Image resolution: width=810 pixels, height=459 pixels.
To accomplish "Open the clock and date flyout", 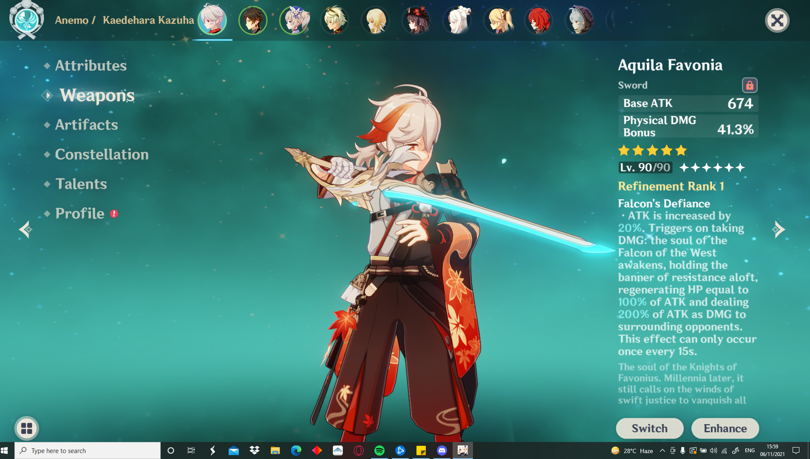I will (x=772, y=450).
